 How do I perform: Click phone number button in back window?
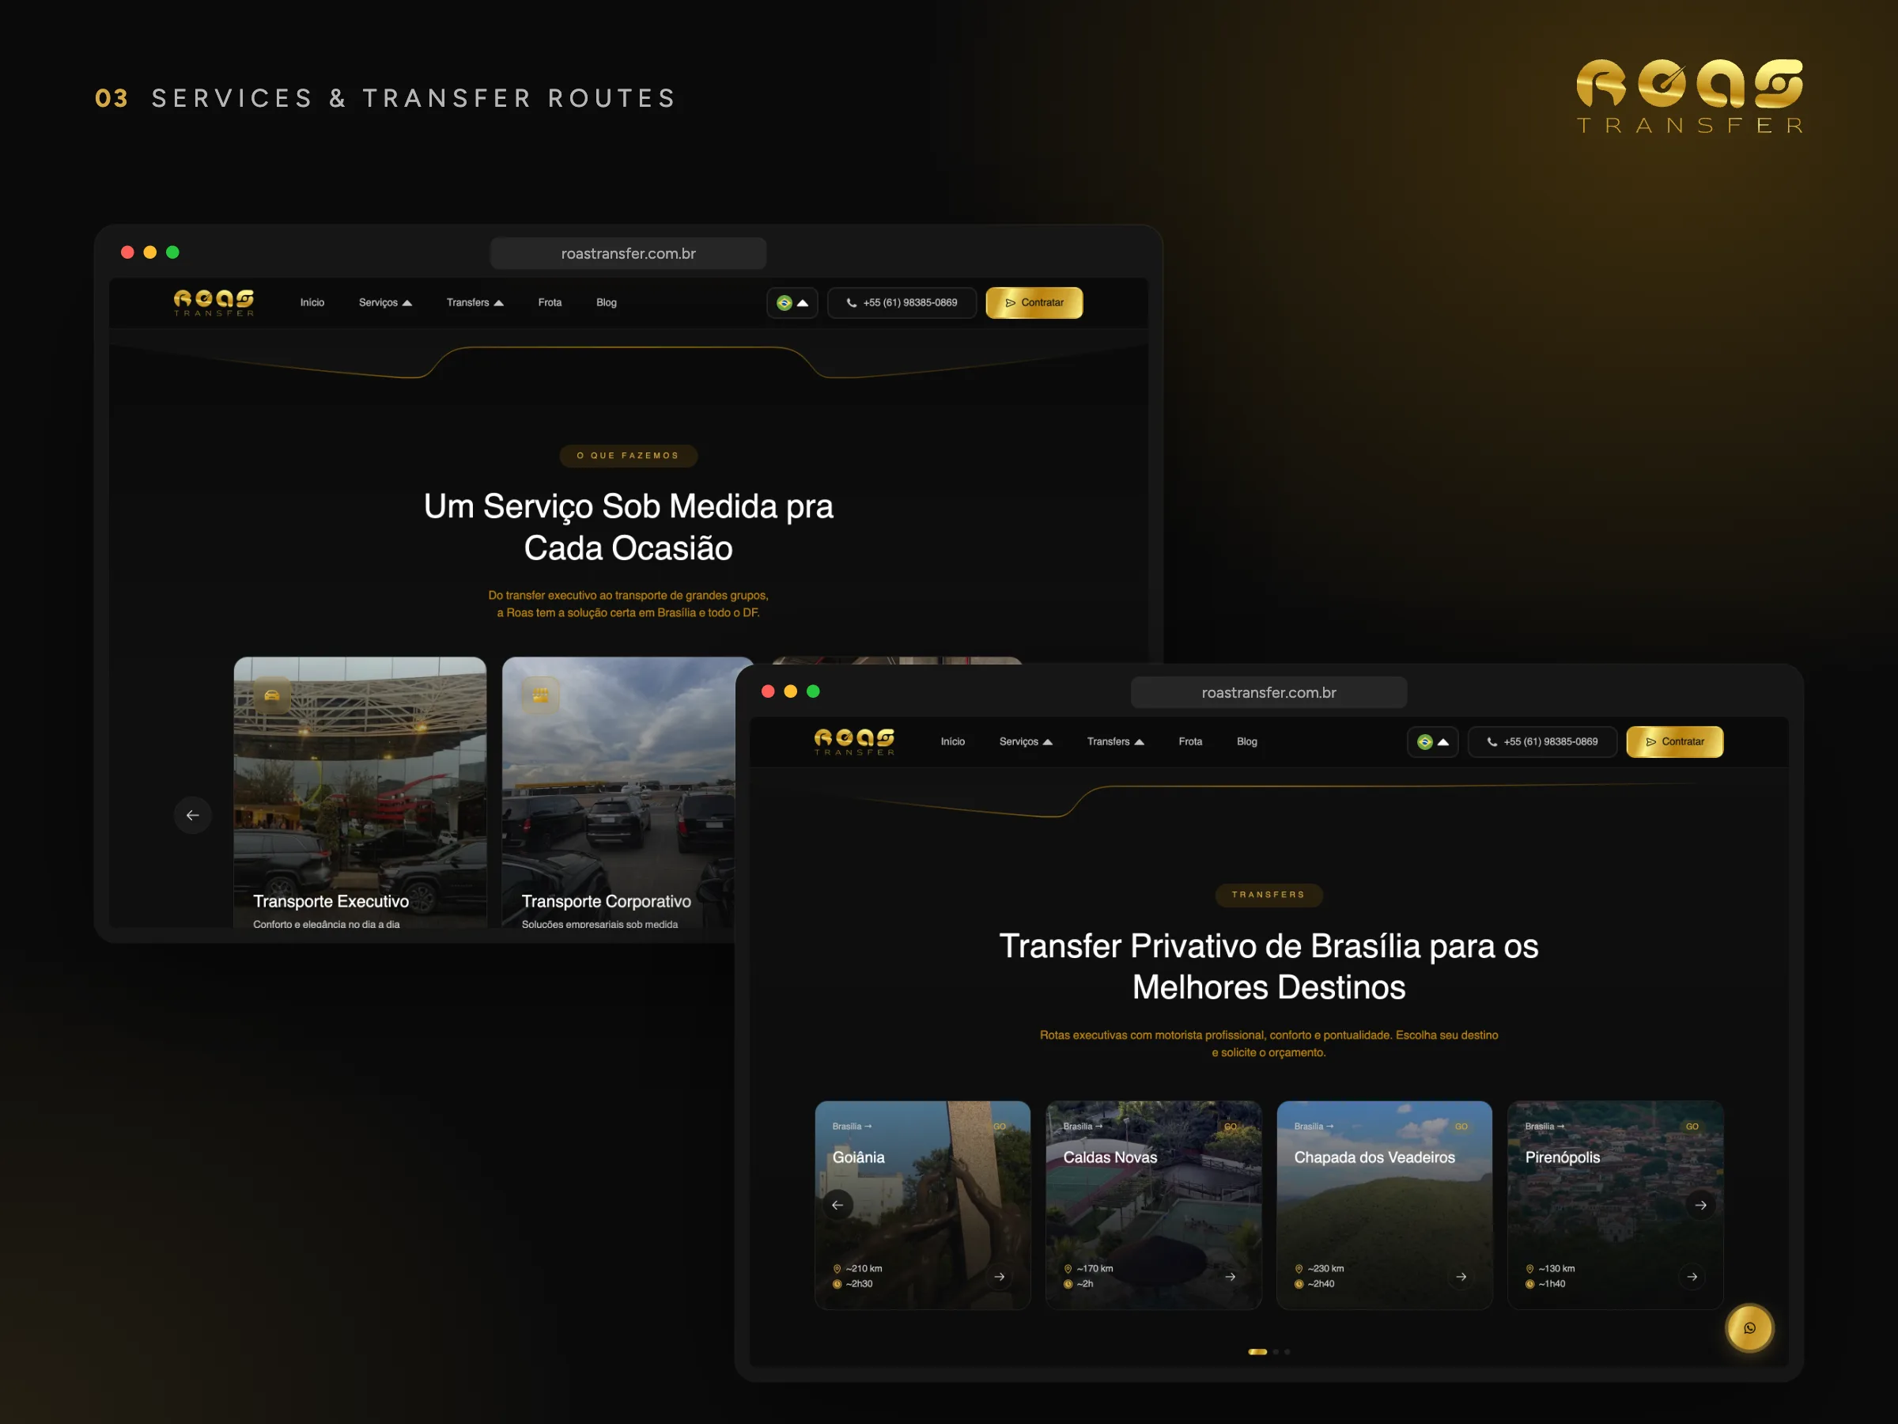[x=902, y=302]
